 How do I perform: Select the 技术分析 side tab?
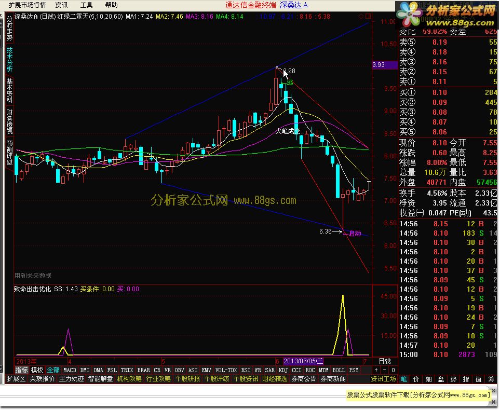(x=9, y=59)
